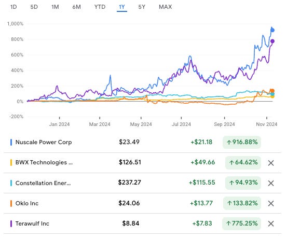Select the 1Y range tab
Screen dimensions: 287x239
pos(122,7)
